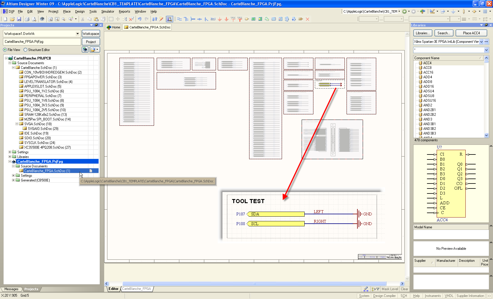
Task: Click the Design Compiler status bar button
Action: (384, 296)
